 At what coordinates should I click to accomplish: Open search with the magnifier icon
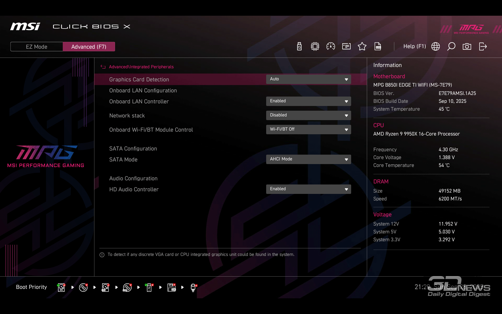click(451, 47)
